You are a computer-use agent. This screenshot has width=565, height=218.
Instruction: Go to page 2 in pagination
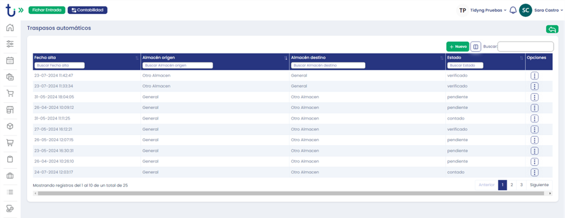pos(512,185)
